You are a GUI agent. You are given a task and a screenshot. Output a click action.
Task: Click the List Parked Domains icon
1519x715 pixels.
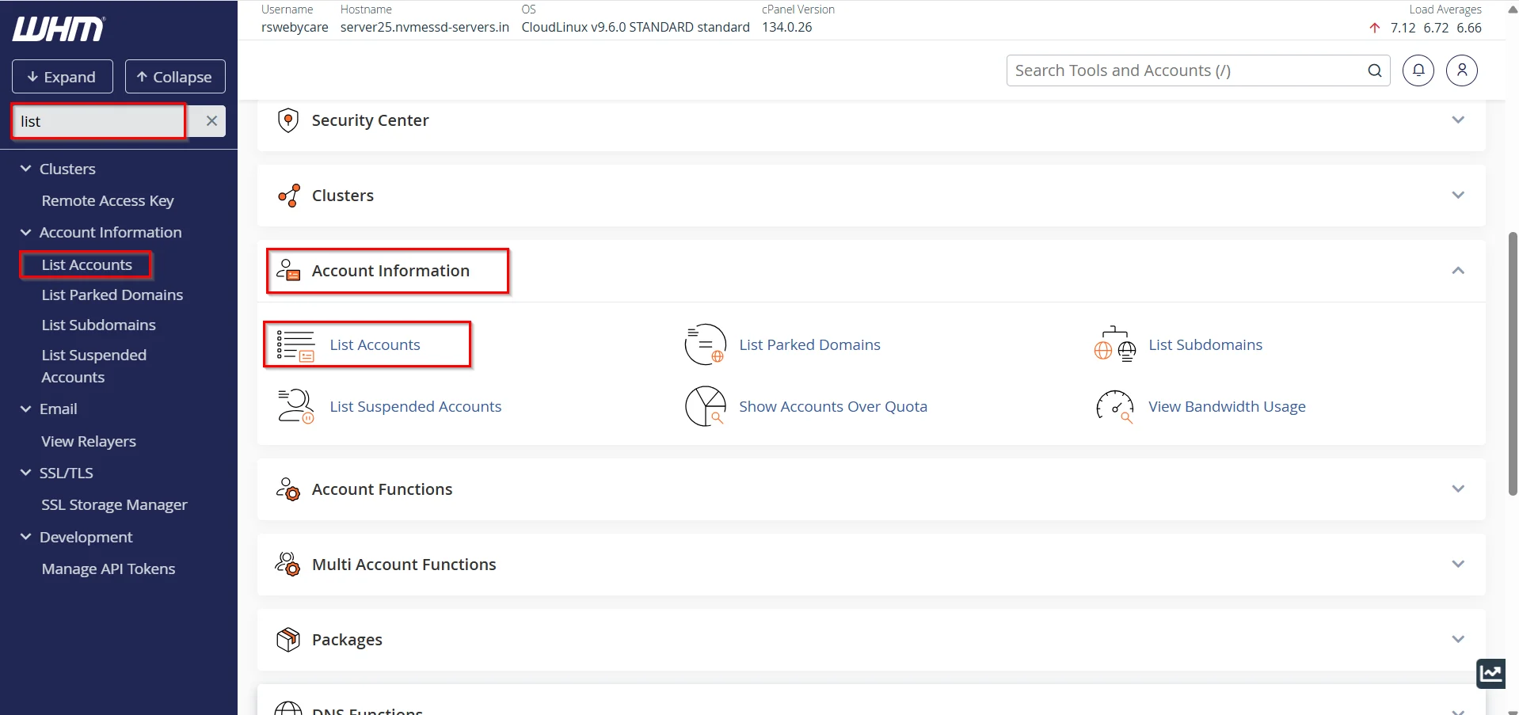pos(705,344)
